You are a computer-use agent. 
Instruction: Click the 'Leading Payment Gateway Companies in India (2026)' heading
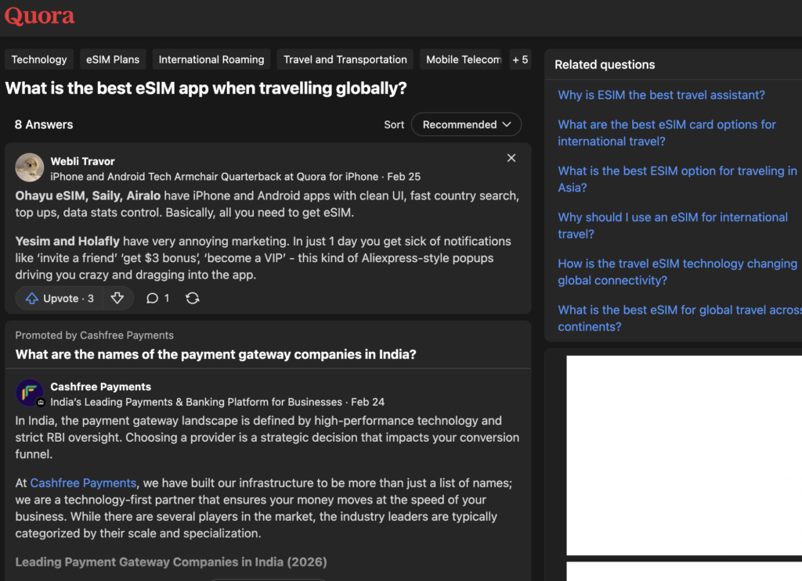[171, 562]
